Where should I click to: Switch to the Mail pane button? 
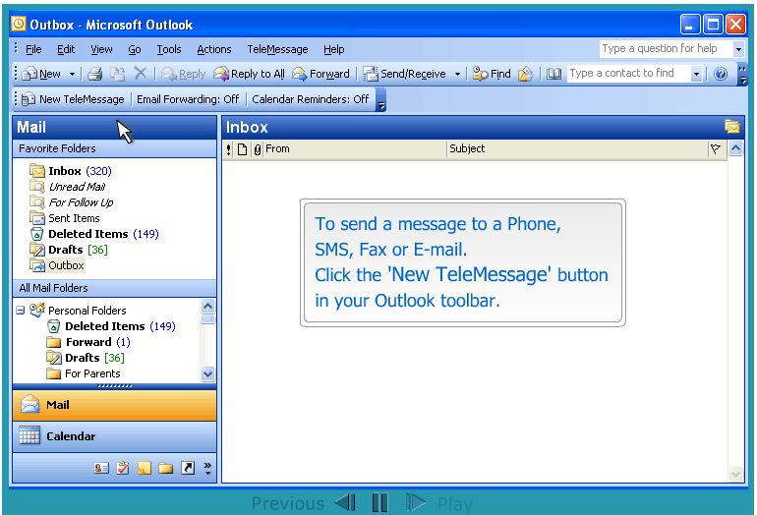click(x=114, y=405)
